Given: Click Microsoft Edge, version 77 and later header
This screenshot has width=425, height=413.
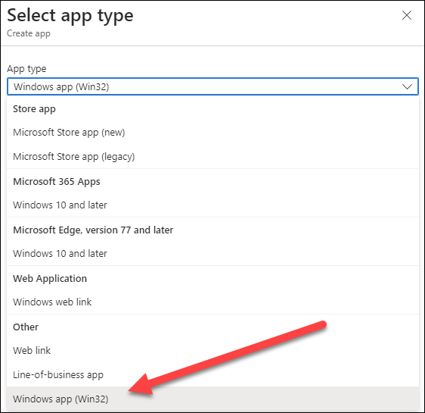Looking at the screenshot, I should pos(93,230).
